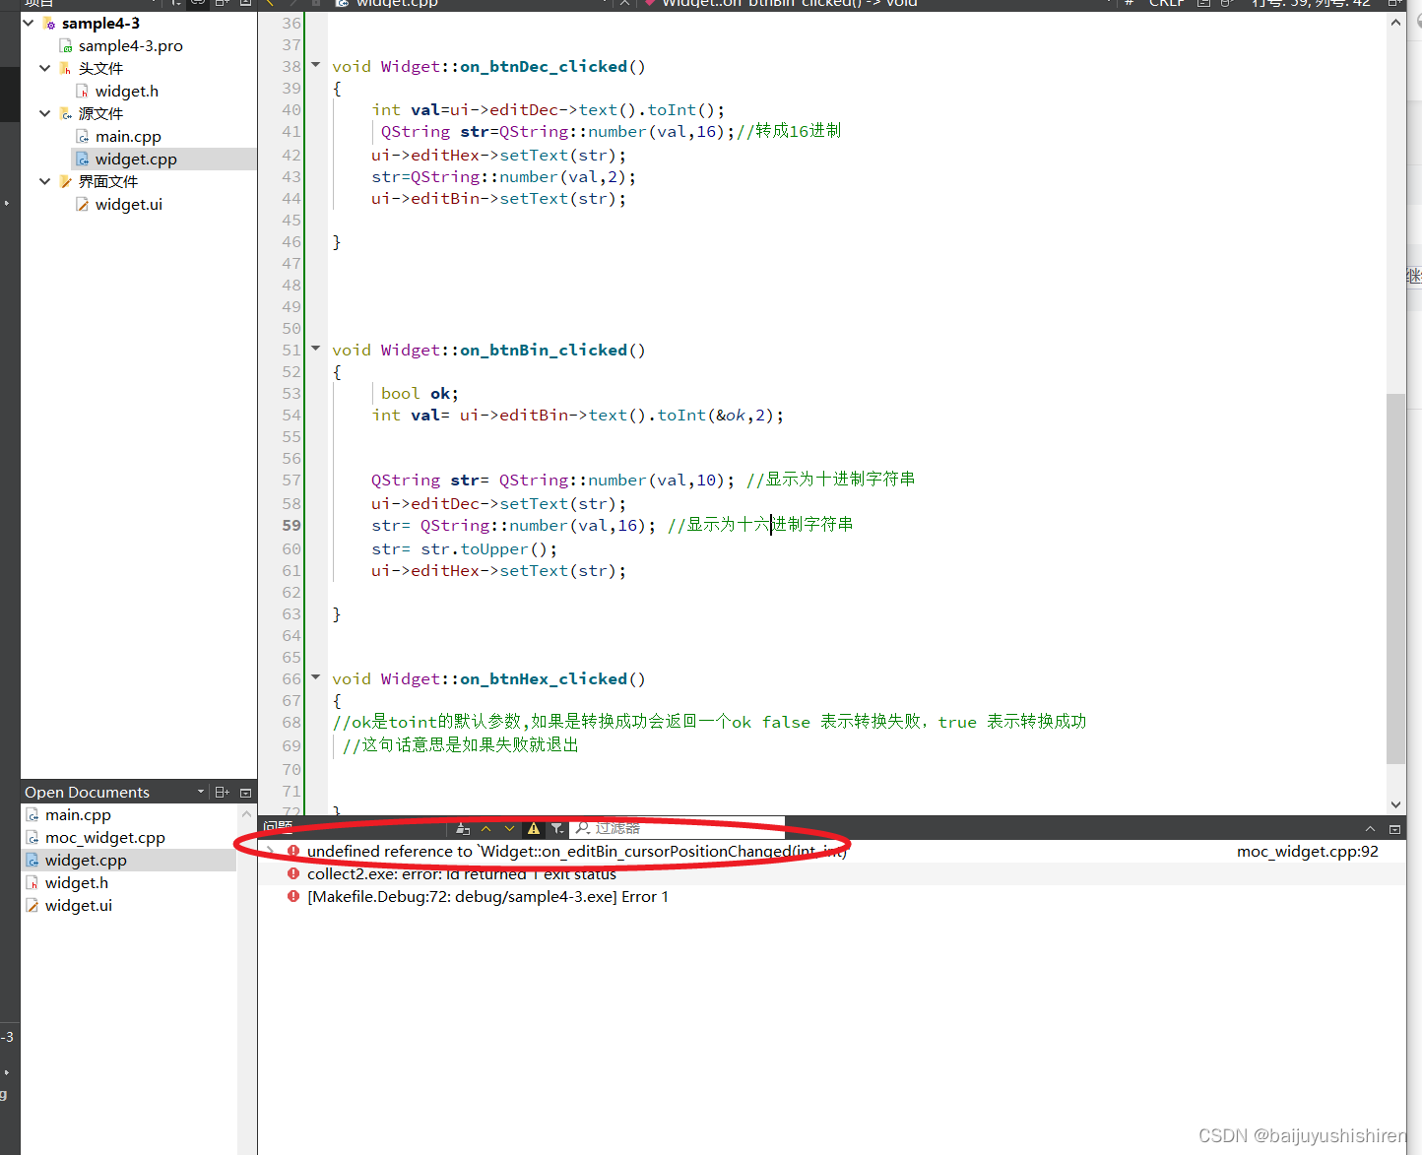The width and height of the screenshot is (1422, 1155).
Task: Open the split editor icon in top-right corner
Action: 1393,4
